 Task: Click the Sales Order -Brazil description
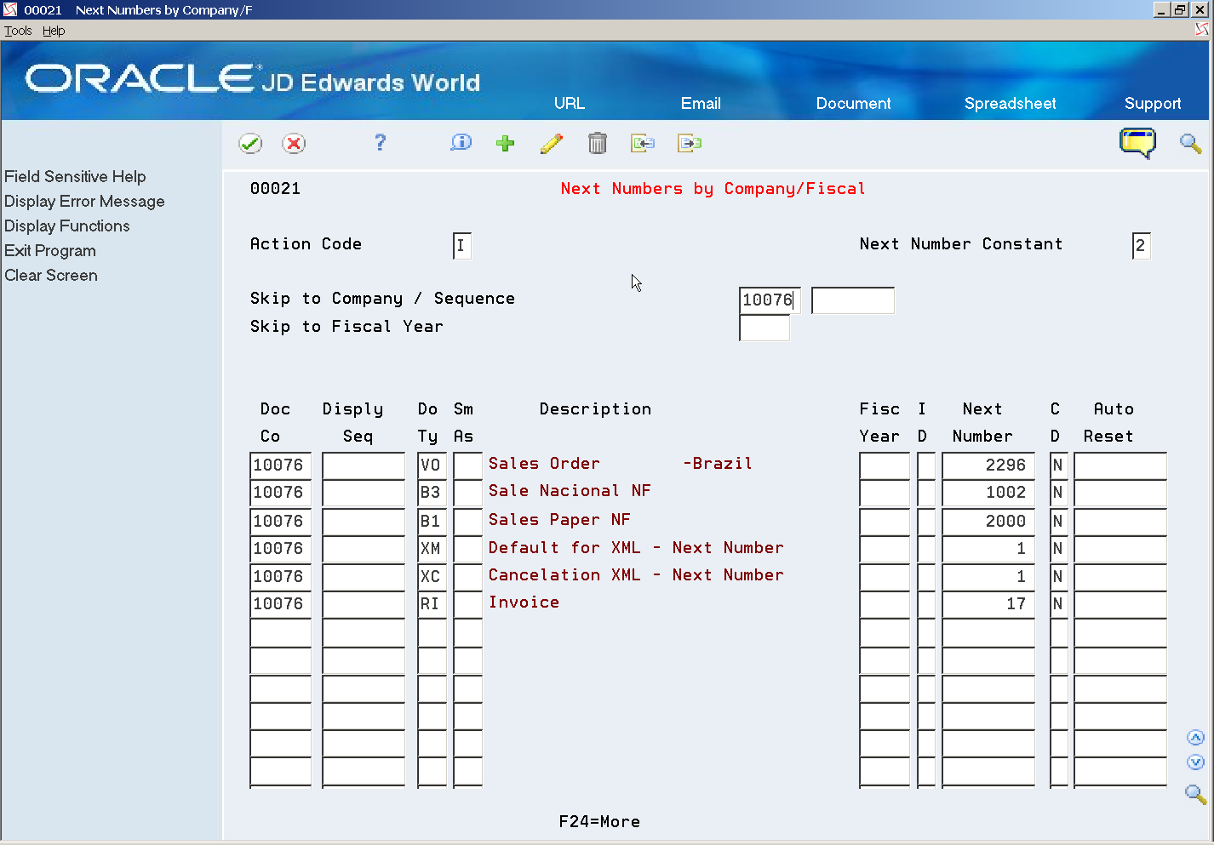(x=621, y=464)
